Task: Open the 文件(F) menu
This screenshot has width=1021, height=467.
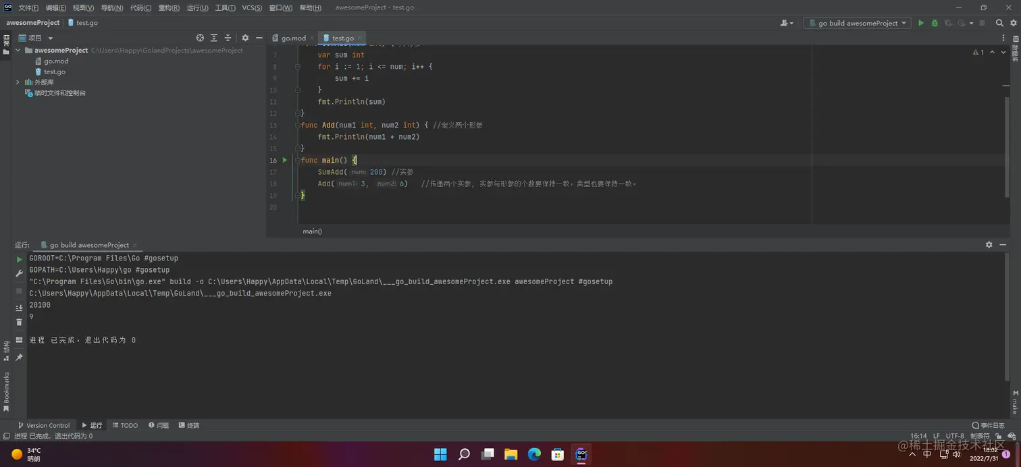Action: pyautogui.click(x=28, y=7)
